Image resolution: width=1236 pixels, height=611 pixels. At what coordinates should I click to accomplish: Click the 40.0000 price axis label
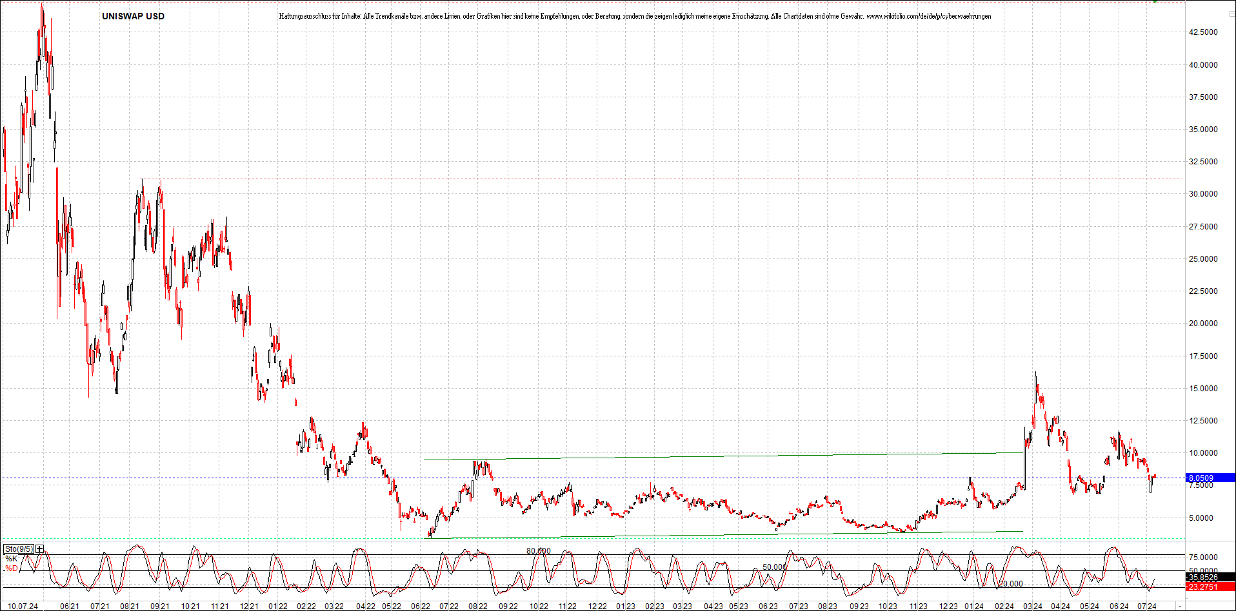point(1204,65)
